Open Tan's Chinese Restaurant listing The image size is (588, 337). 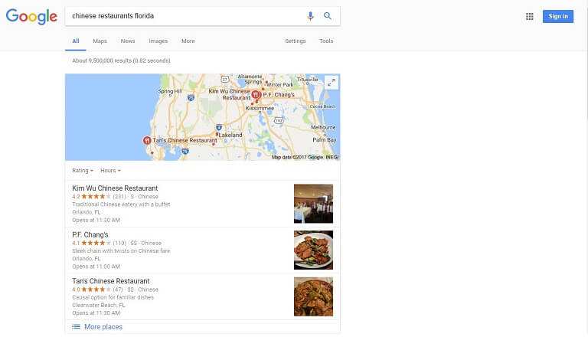point(110,281)
